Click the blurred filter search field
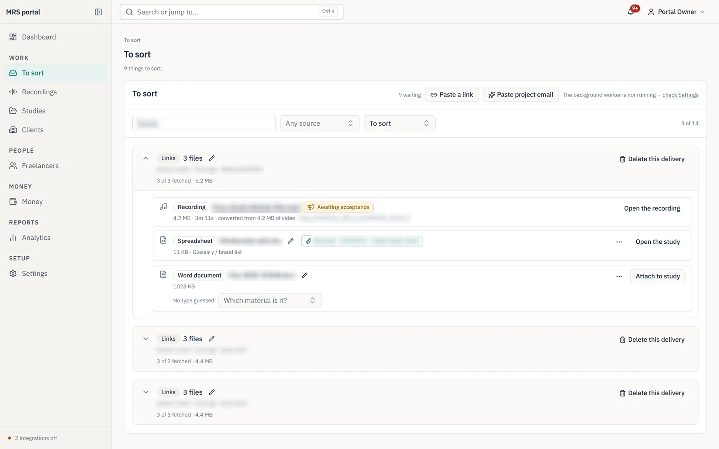Screen dimensions: 719x449 (204, 123)
